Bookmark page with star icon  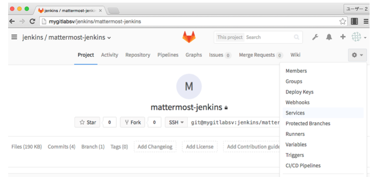pos(343,22)
